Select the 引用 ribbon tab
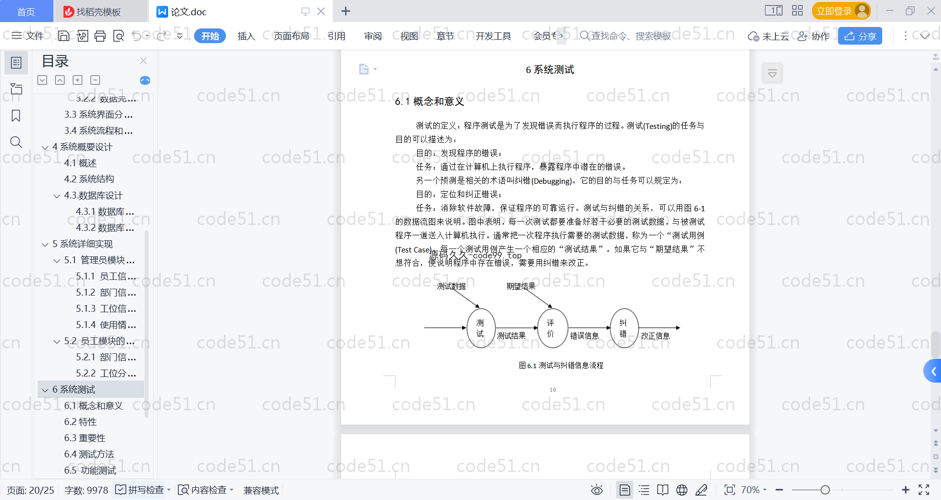 tap(337, 36)
